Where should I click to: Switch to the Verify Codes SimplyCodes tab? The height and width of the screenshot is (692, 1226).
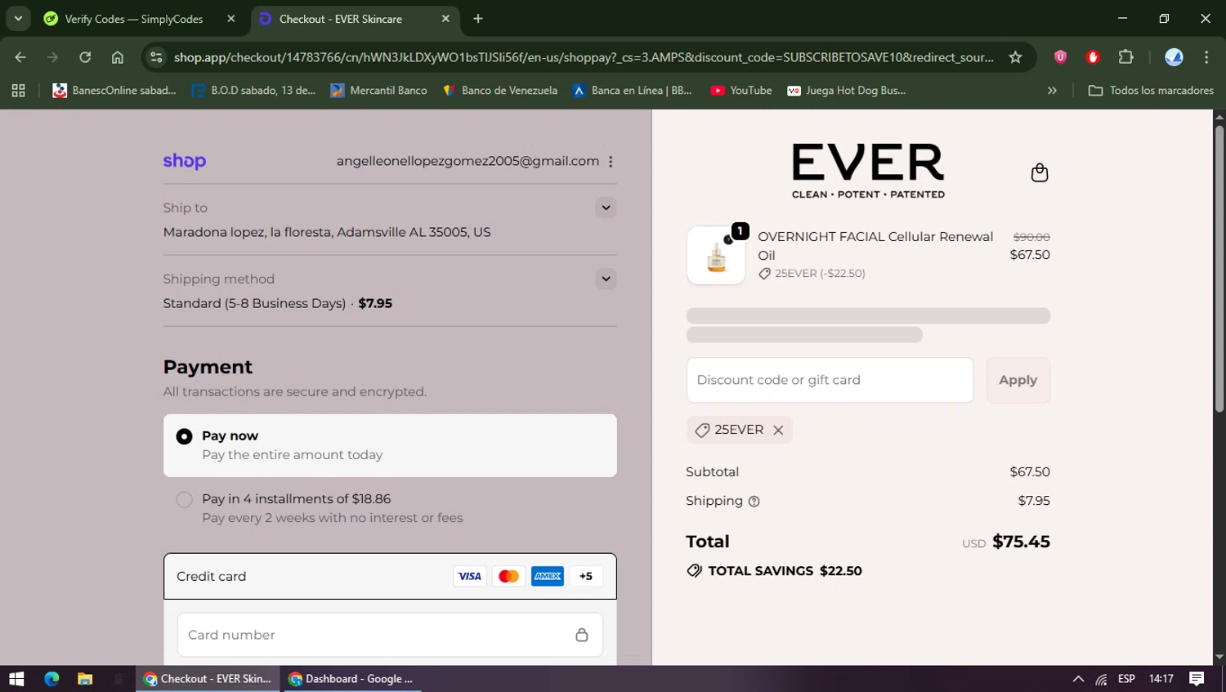tap(139, 19)
